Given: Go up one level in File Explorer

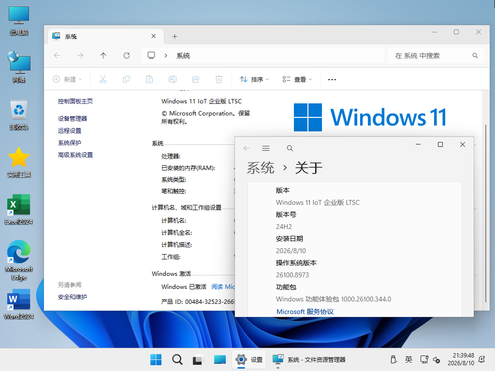Looking at the screenshot, I should pos(103,56).
